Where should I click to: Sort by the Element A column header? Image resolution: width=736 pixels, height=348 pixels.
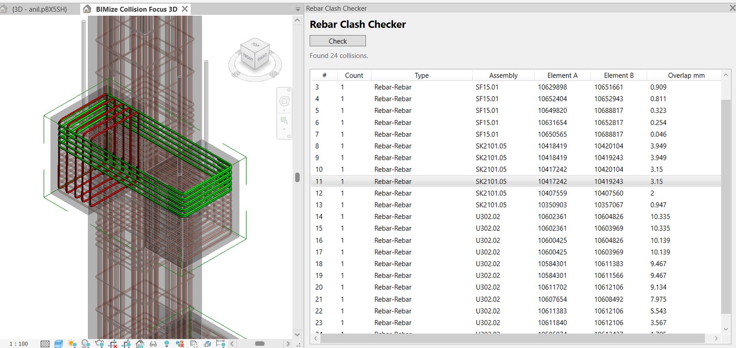click(x=562, y=75)
